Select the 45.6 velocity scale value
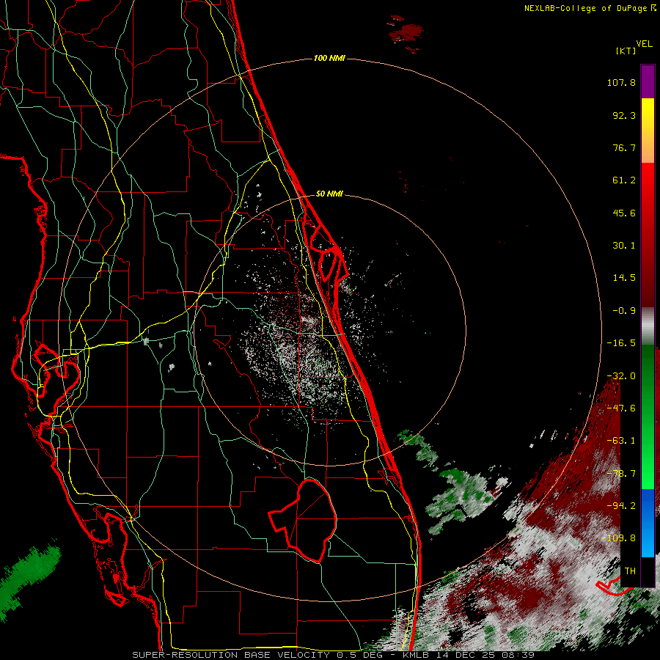Screen dimensions: 660x660 [x=624, y=213]
